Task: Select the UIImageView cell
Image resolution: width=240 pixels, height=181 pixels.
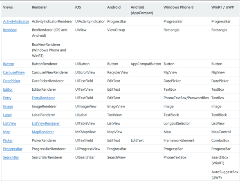Action: (x=86, y=107)
